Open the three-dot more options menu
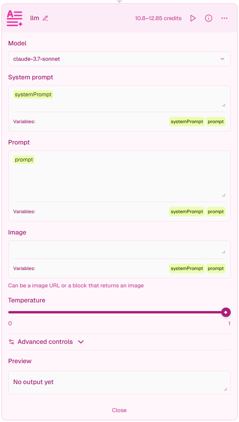The height and width of the screenshot is (422, 239). pos(224,18)
